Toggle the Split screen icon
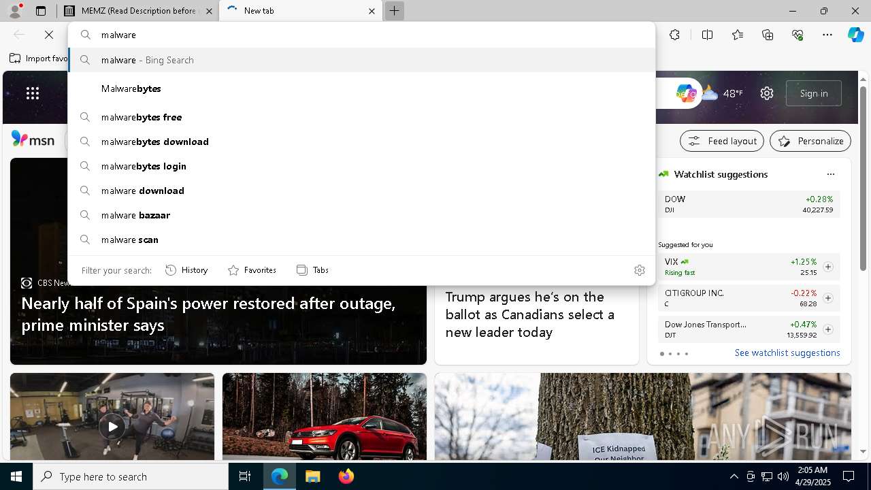The width and height of the screenshot is (871, 490). coord(707,35)
